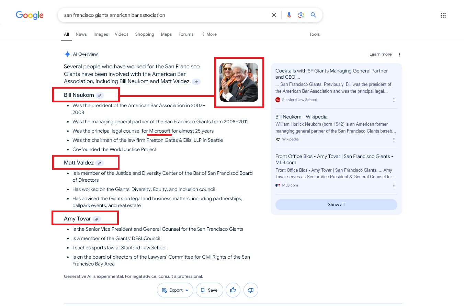Open the Tools options

(x=314, y=34)
